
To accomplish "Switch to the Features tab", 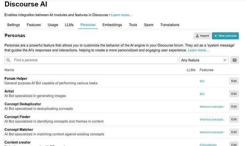I will coord(34,25).
